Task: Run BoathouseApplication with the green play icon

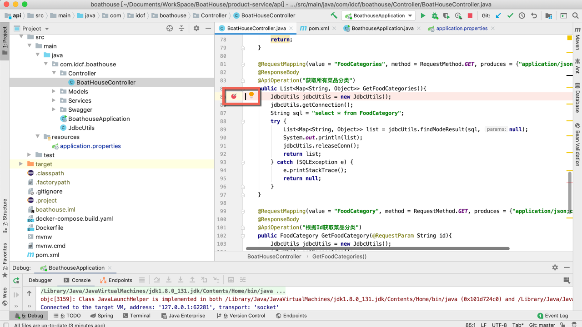Action: [x=423, y=15]
